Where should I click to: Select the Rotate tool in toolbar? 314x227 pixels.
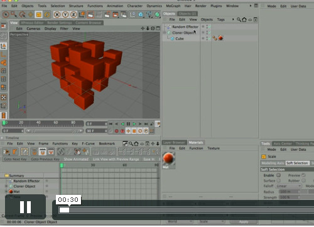[47, 14]
